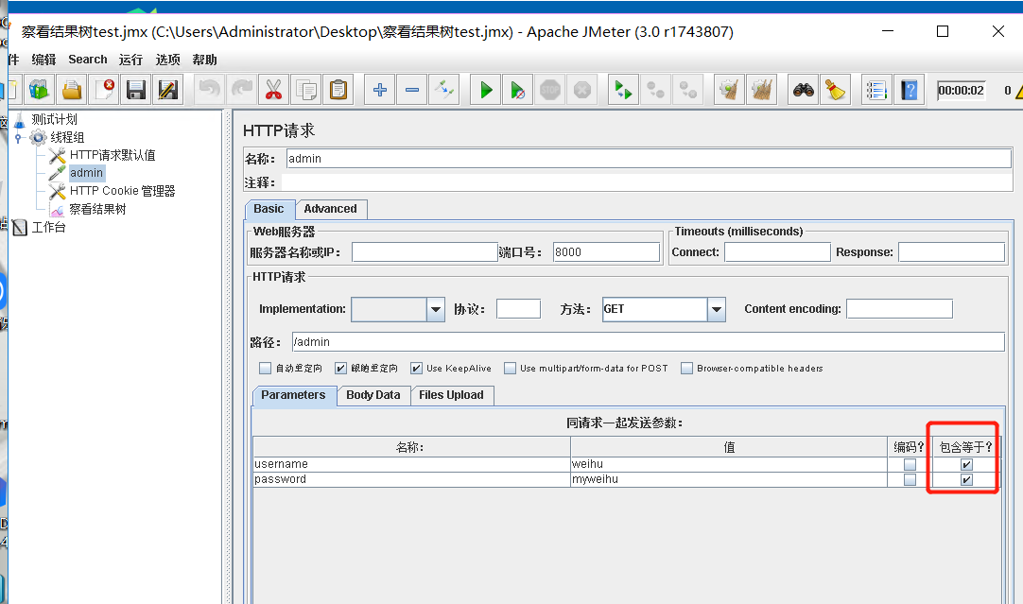Collapse all with the minus icon
Screen dimensions: 1023x604
pos(411,90)
